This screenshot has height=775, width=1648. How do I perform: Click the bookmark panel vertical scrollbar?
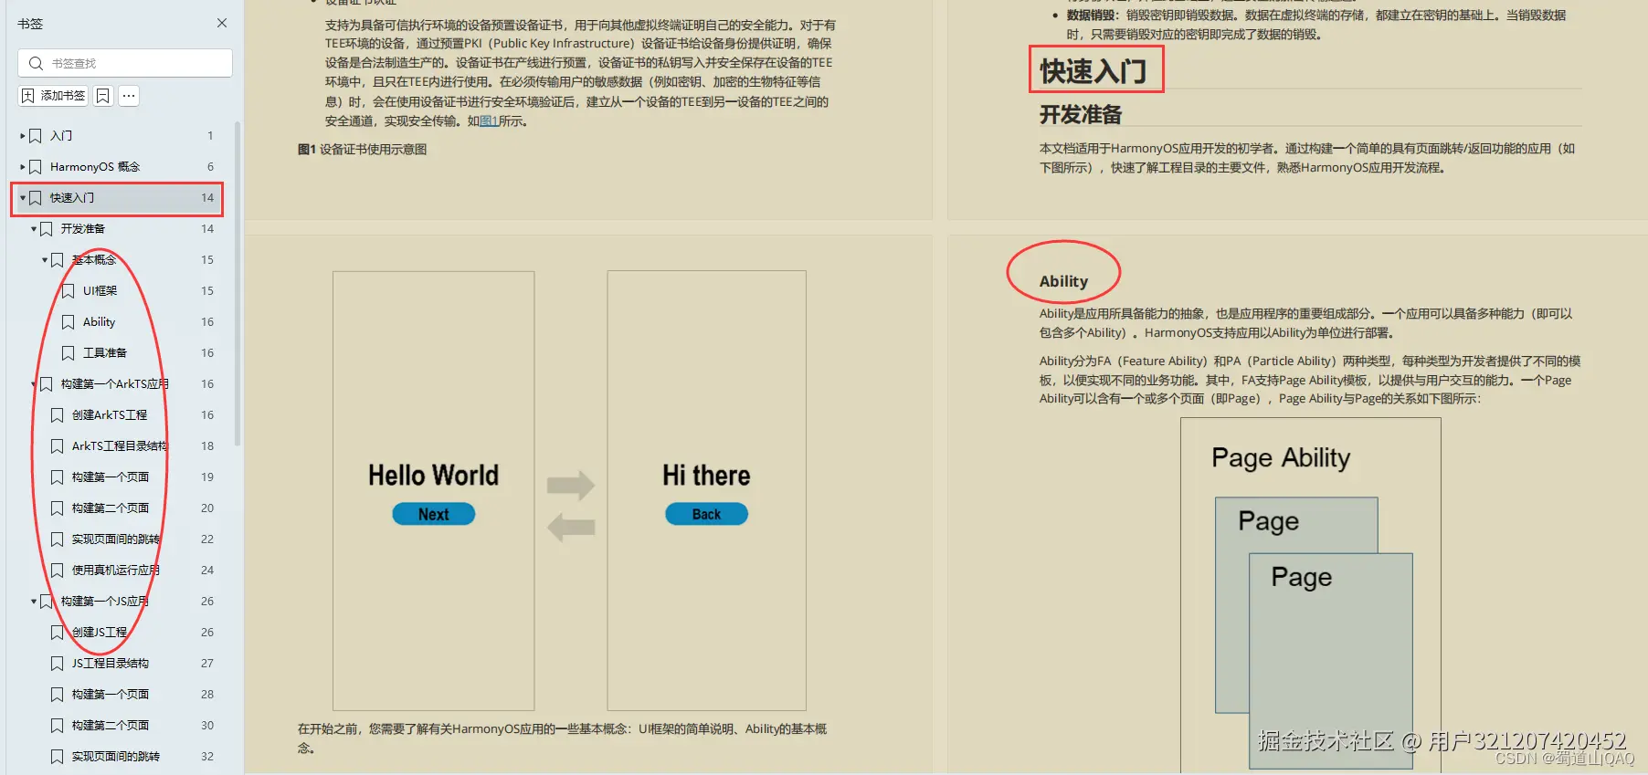(x=238, y=283)
